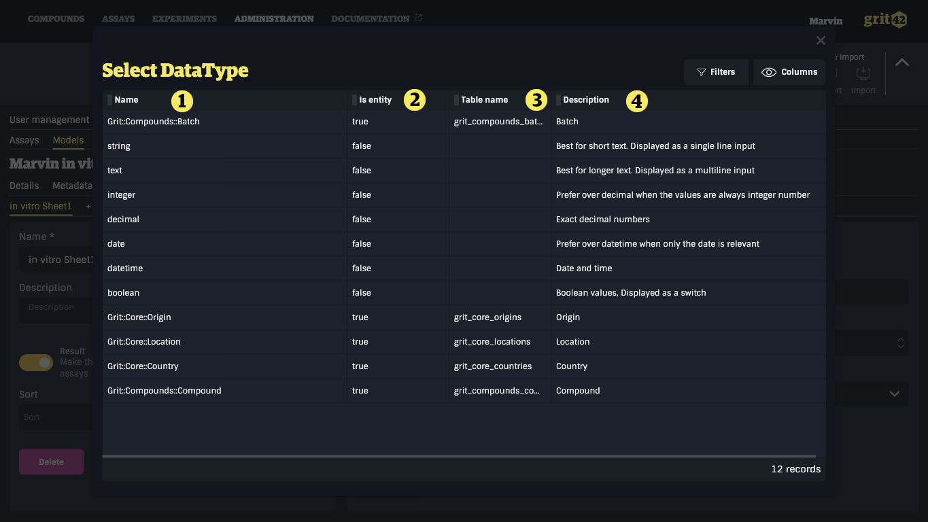Click the eye icon in Columns

(x=769, y=72)
